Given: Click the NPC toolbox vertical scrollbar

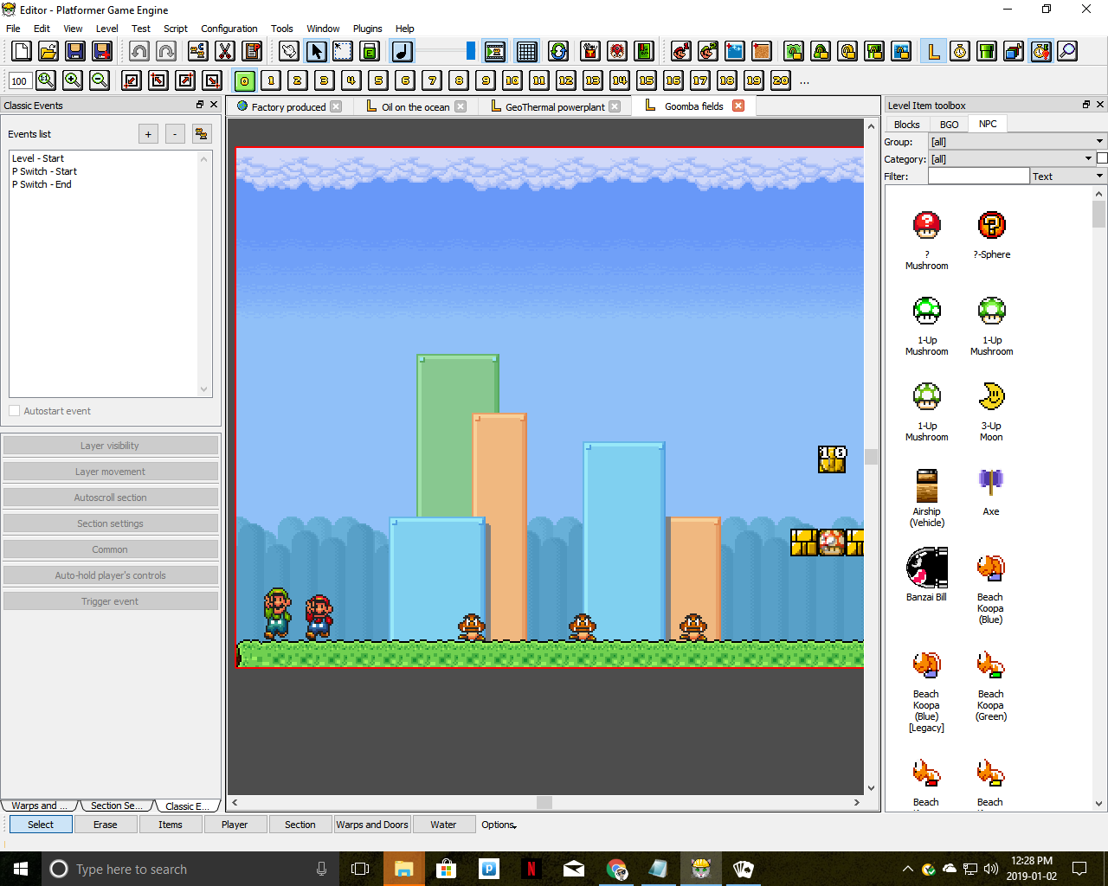Looking at the screenshot, I should [x=1099, y=215].
